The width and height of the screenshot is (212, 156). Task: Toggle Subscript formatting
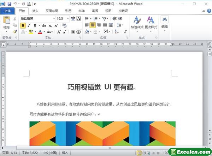50,26
